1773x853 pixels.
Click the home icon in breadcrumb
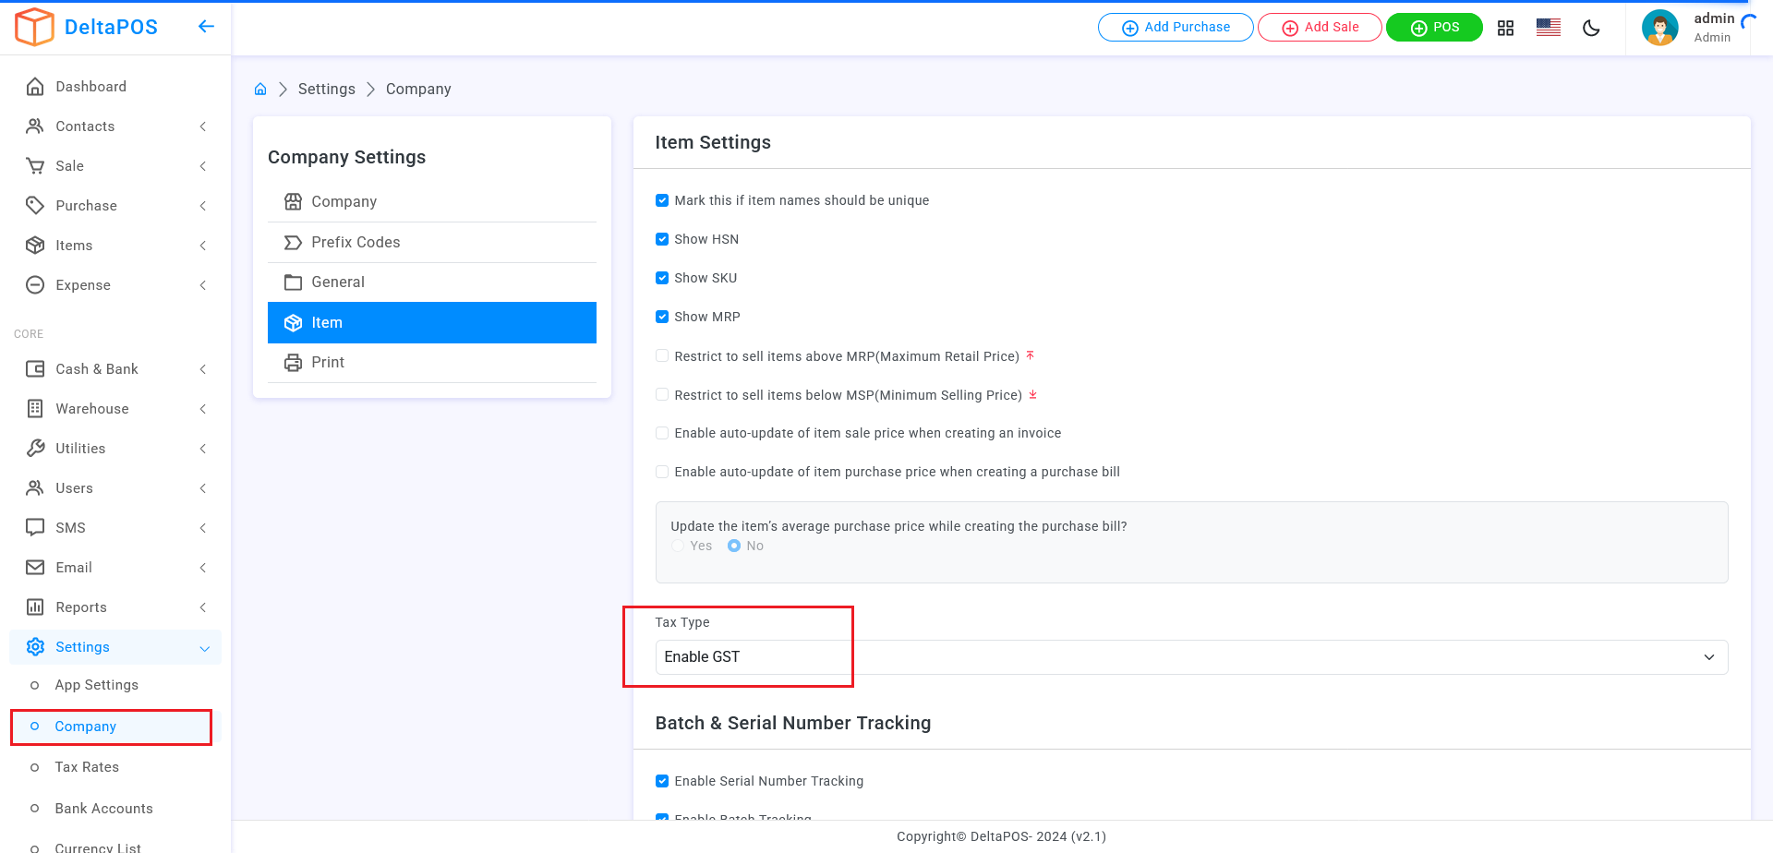click(x=260, y=90)
